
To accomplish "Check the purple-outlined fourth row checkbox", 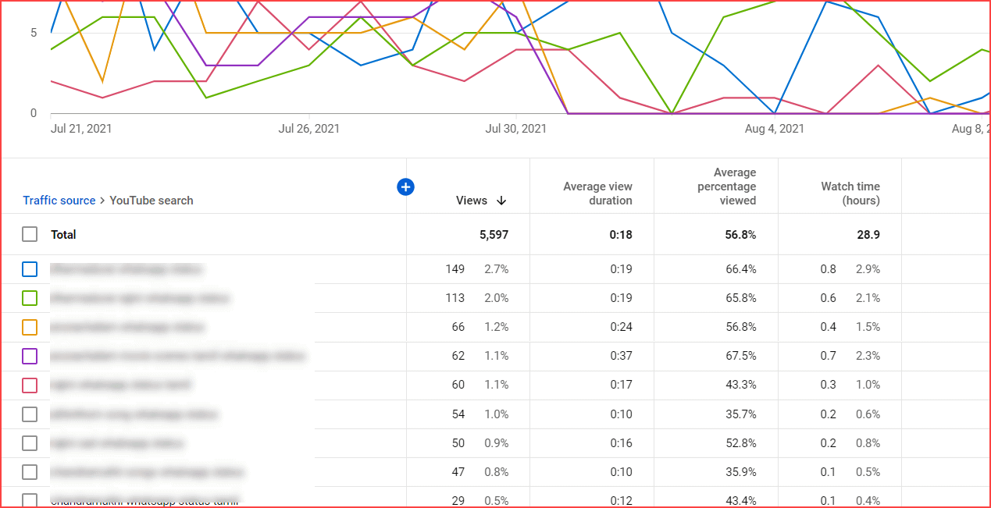I will [29, 356].
